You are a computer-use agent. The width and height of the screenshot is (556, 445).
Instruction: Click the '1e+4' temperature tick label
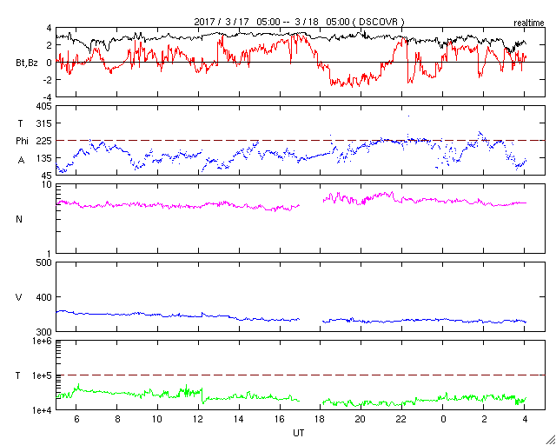[43, 410]
